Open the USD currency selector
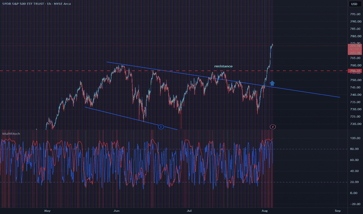Screen dimensions: 363x214 [x=354, y=4]
